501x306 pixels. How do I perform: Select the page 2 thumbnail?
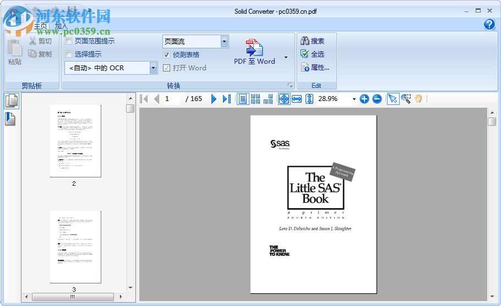click(x=75, y=141)
